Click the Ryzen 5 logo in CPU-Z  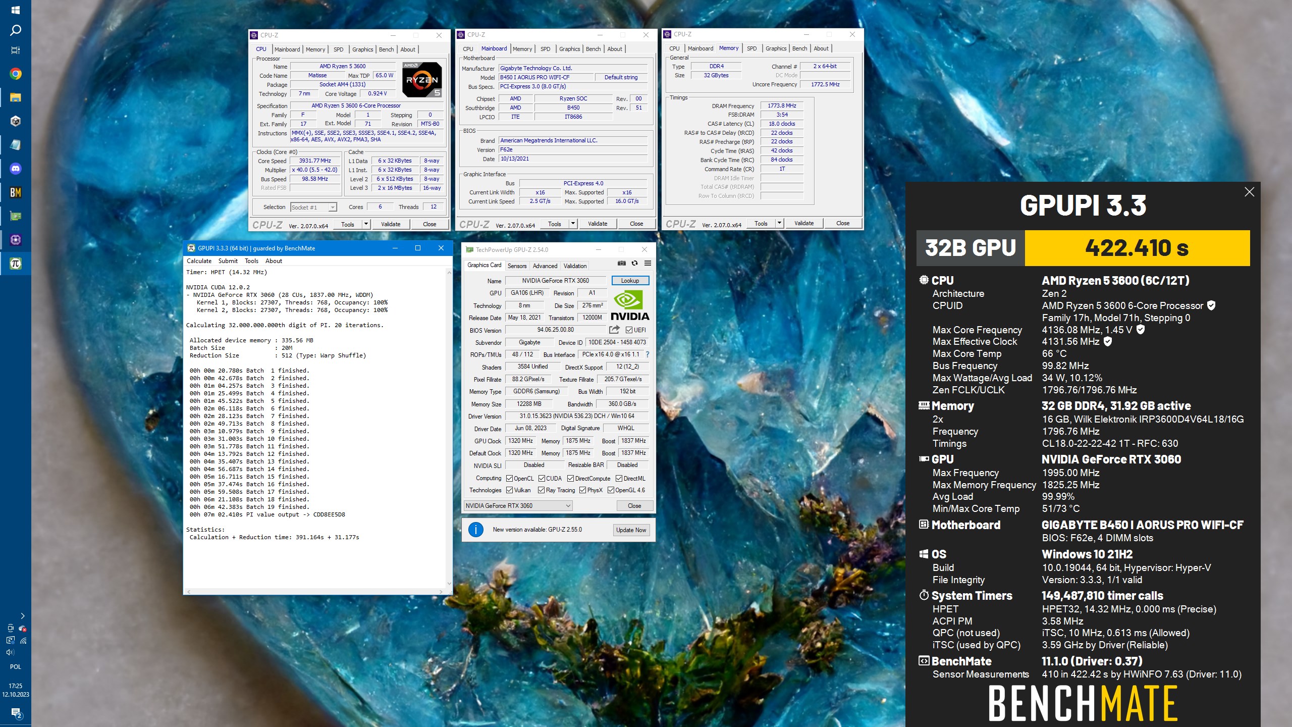[x=422, y=79]
